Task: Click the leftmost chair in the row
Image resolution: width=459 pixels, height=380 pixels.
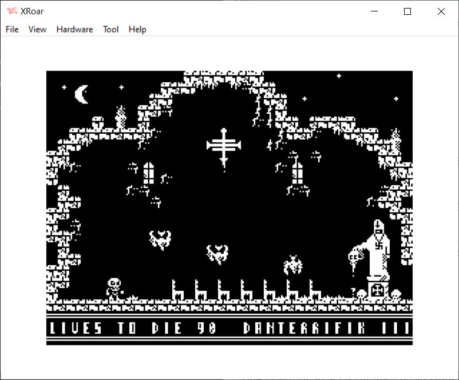Action: point(178,290)
